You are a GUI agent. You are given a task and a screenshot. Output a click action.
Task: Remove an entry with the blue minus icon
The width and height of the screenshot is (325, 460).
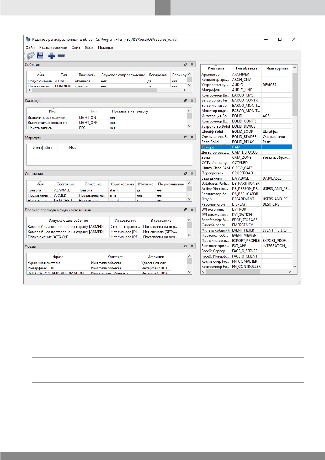click(61, 56)
